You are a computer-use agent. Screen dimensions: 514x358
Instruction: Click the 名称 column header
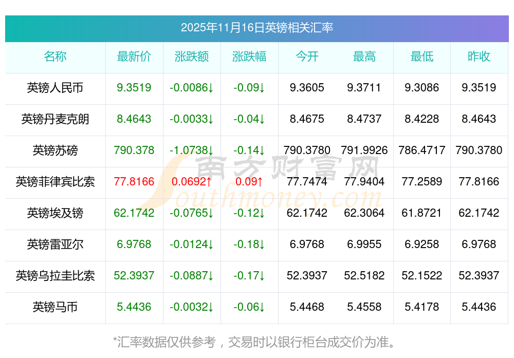55,56
